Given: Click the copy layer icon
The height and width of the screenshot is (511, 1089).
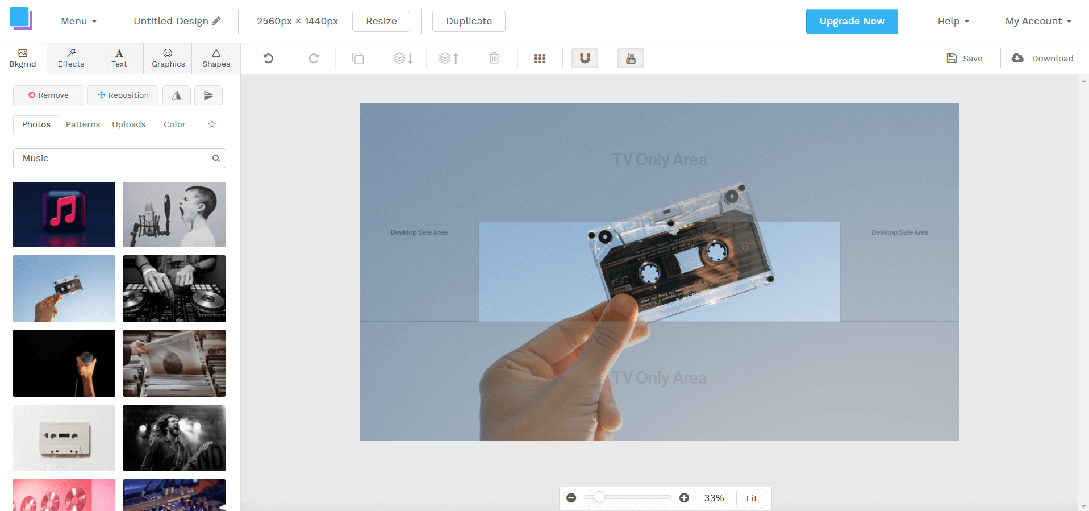Looking at the screenshot, I should coord(358,58).
